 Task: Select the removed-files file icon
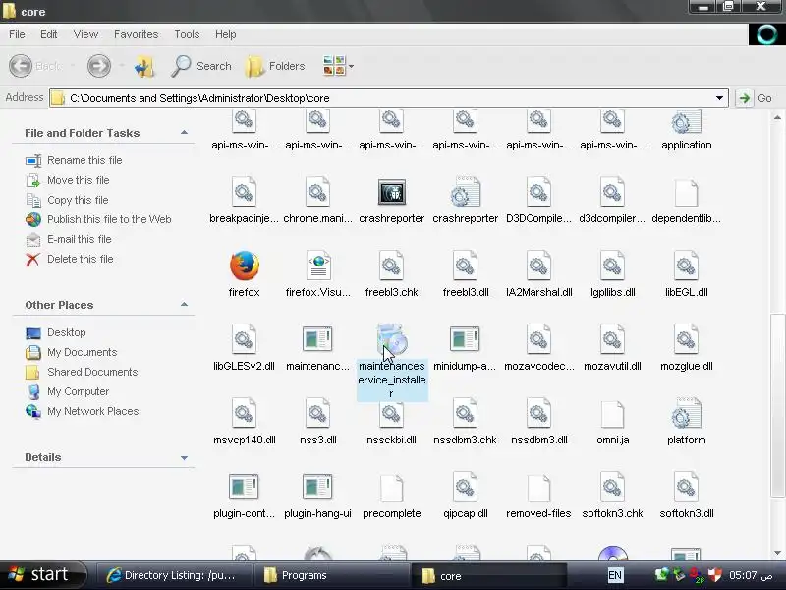tap(538, 488)
